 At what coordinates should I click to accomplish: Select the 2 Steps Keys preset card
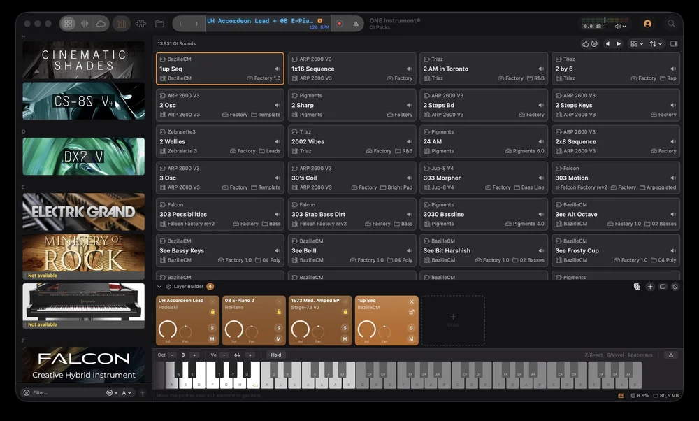pos(616,105)
